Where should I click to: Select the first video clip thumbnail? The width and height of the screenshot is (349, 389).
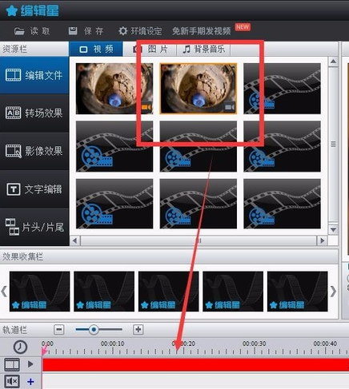tap(114, 89)
